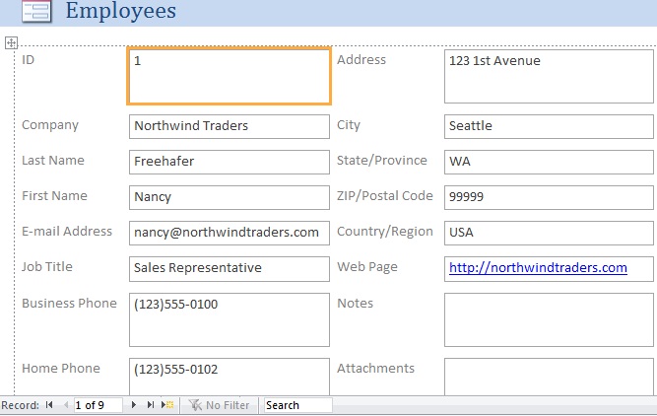Click the empty Notes field

point(549,319)
